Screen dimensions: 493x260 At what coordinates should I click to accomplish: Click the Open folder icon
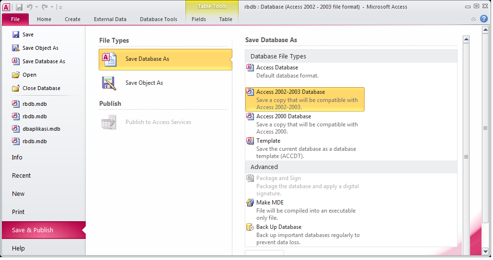[x=16, y=75]
